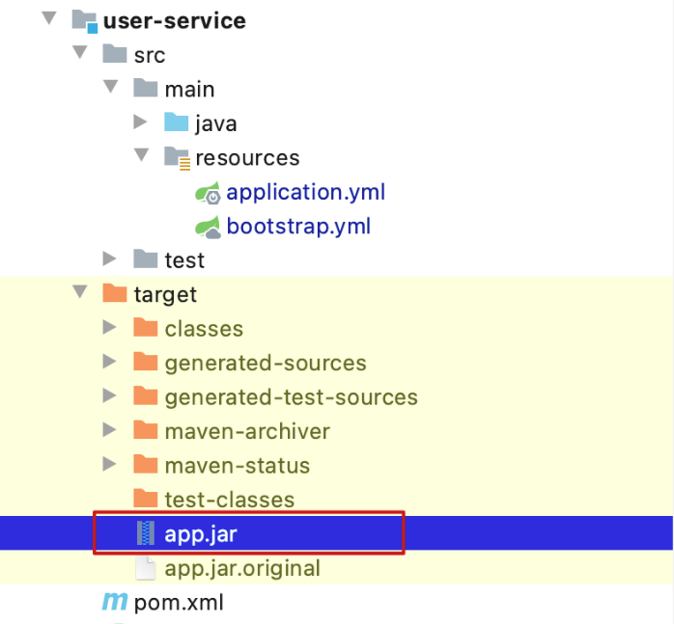Collapse the user-service module node
This screenshot has width=674, height=624.
coord(49,18)
